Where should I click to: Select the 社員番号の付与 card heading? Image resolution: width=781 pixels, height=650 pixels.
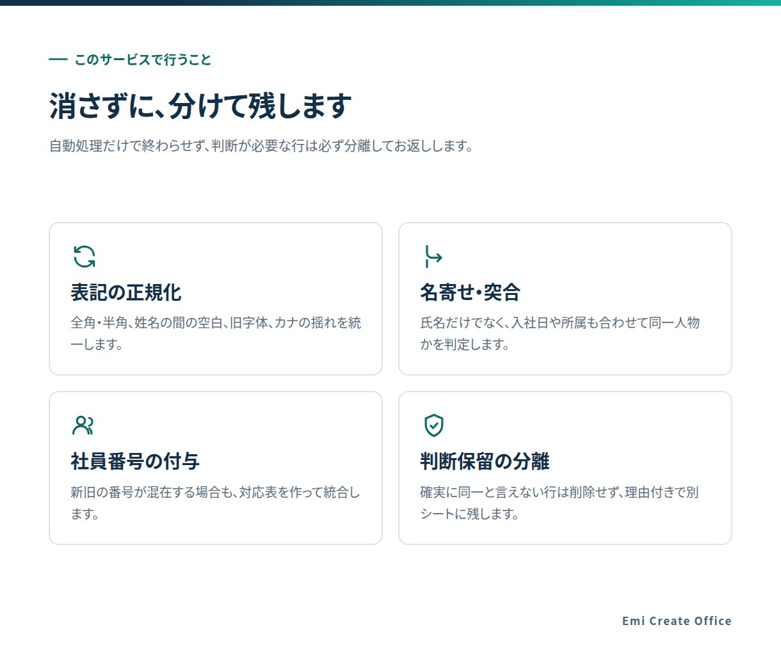pos(135,461)
